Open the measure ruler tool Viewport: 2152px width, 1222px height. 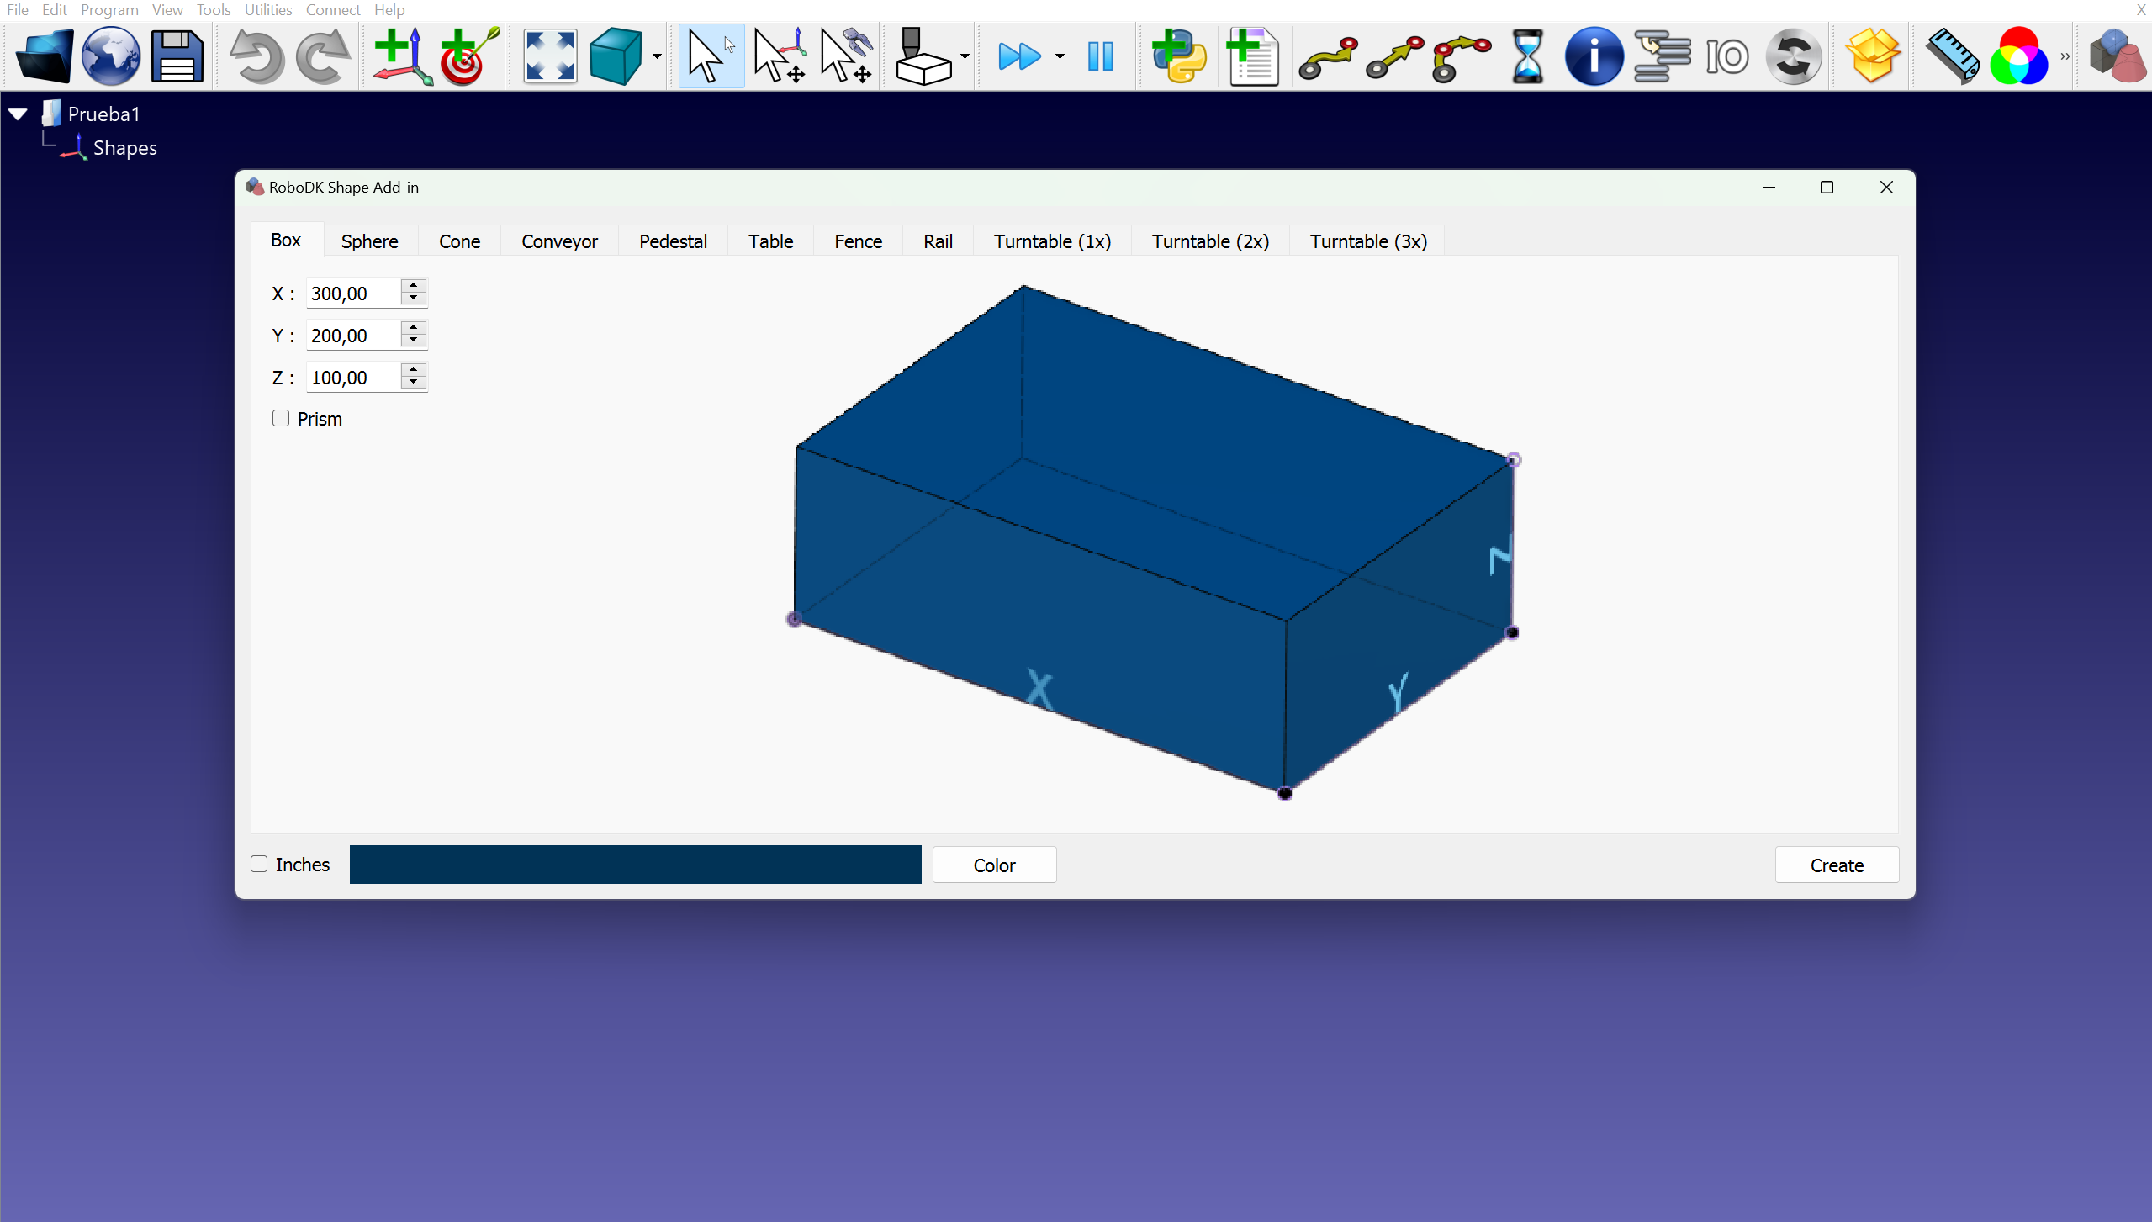click(x=1951, y=56)
